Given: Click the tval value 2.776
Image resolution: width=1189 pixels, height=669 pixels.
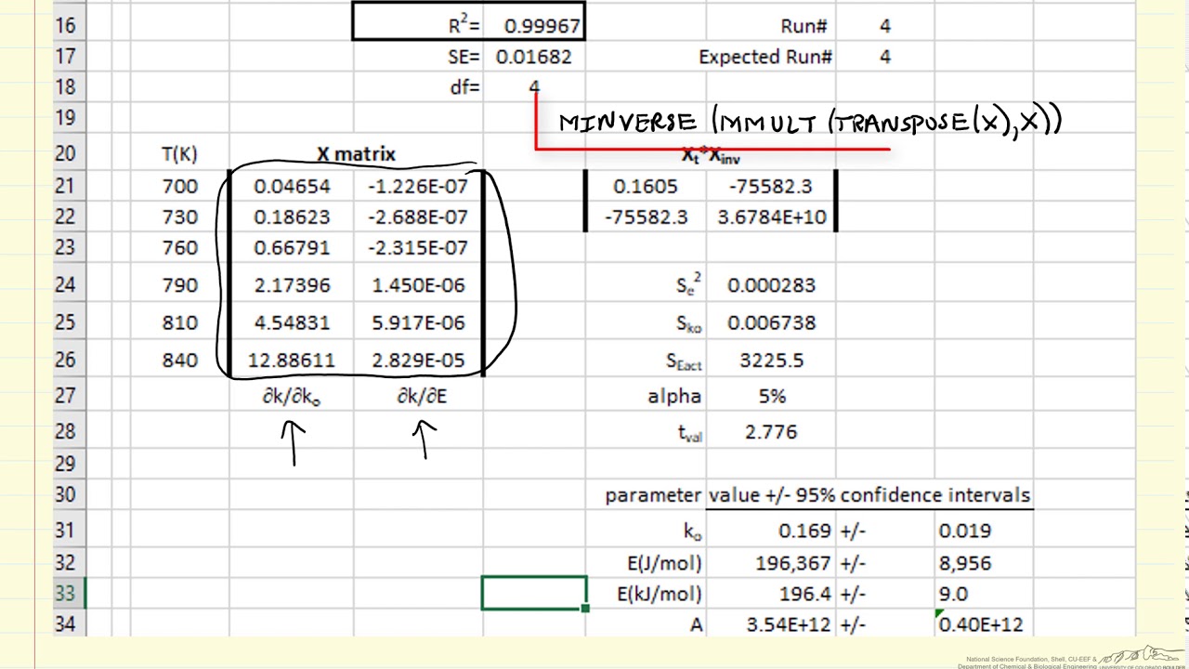Looking at the screenshot, I should (771, 432).
